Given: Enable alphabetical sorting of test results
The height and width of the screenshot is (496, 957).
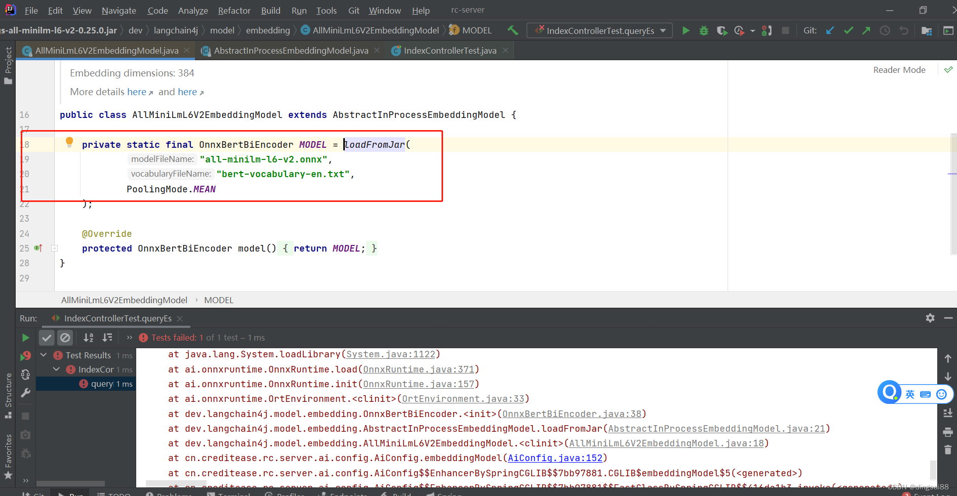Looking at the screenshot, I should (89, 337).
